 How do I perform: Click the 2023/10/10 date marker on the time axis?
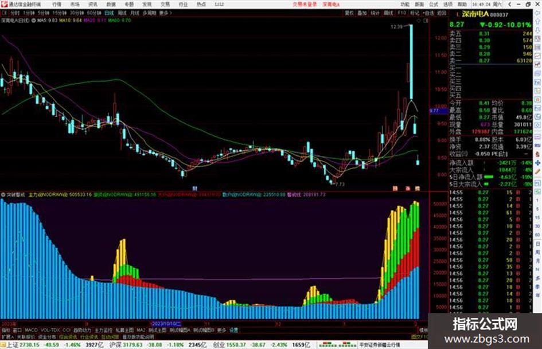[x=166, y=324]
